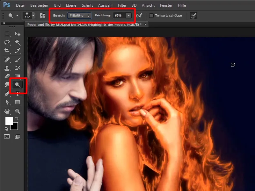255x191 pixels.
Task: Open the Auswahl menu
Action: [105, 5]
